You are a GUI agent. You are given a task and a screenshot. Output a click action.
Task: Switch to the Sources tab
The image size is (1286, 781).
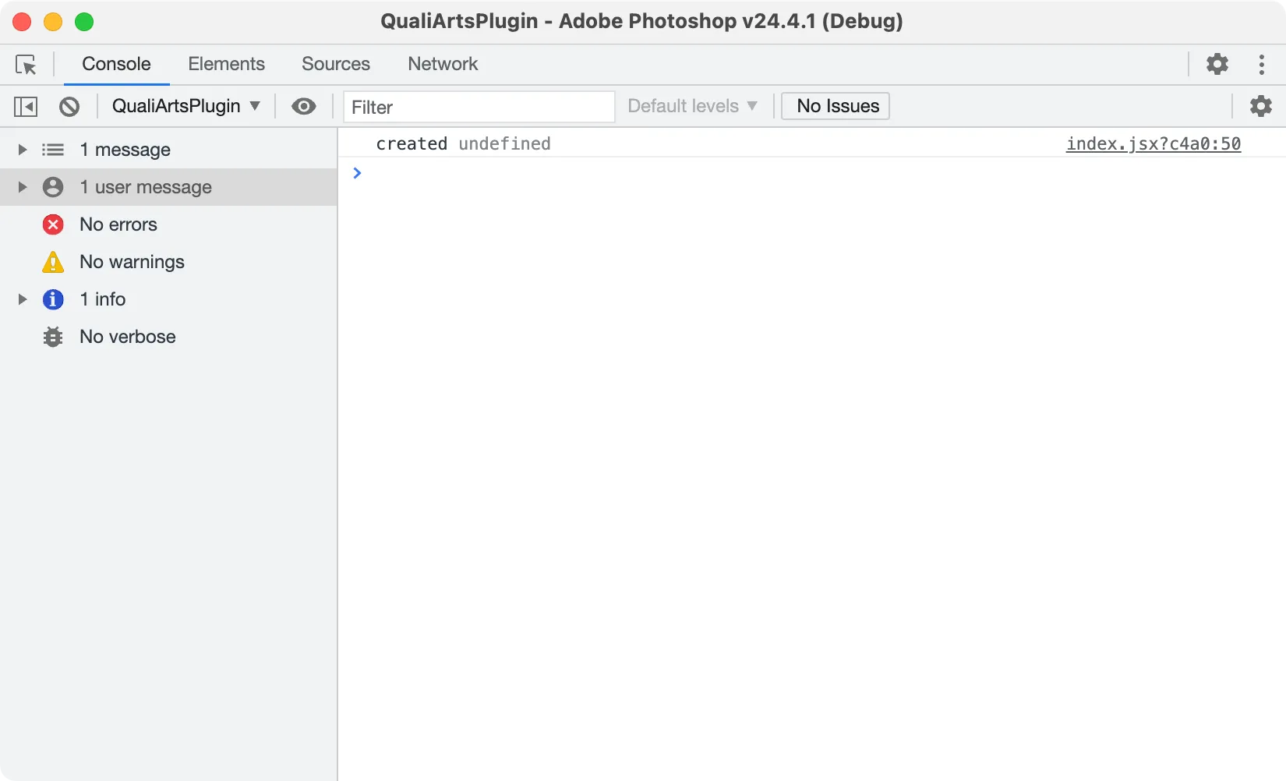tap(335, 64)
